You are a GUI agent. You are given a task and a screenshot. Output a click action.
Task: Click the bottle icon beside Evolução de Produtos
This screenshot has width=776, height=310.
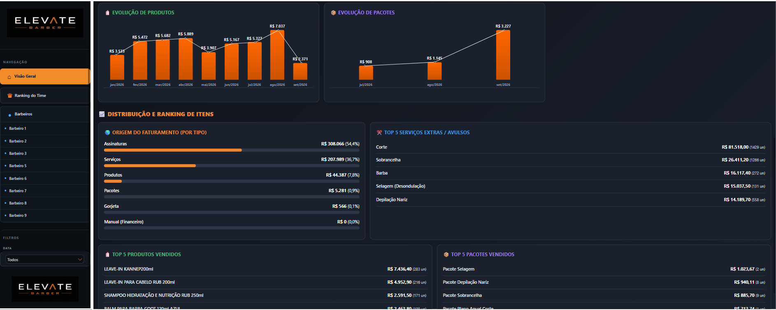point(107,13)
